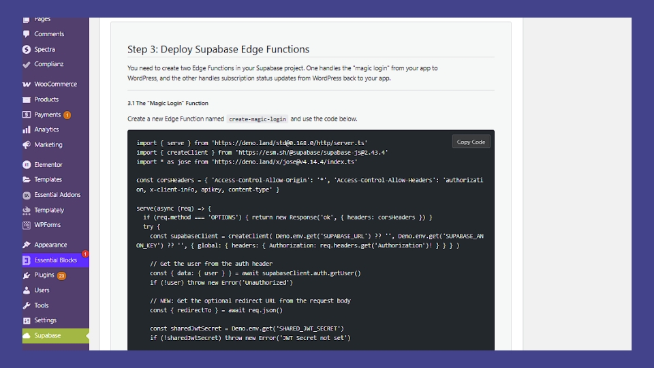Click the Unauthorized error code line
654x368 pixels.
221,282
